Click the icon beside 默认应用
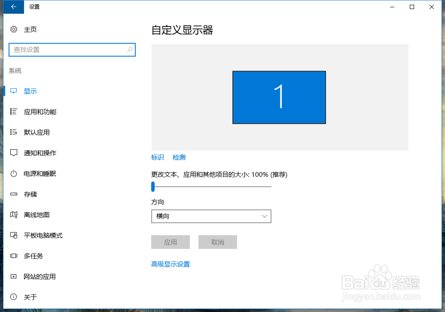The width and height of the screenshot is (445, 312). [14, 132]
